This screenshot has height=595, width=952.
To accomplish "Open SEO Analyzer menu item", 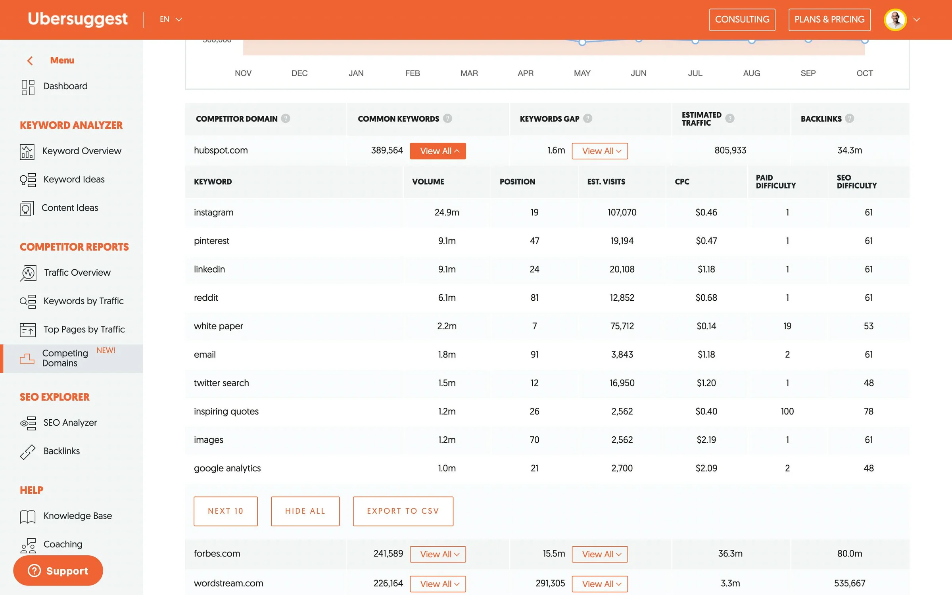I will (70, 423).
